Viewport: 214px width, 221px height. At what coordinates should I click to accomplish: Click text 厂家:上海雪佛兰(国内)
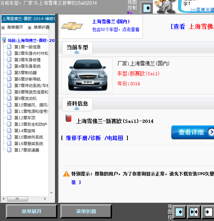pos(143,63)
